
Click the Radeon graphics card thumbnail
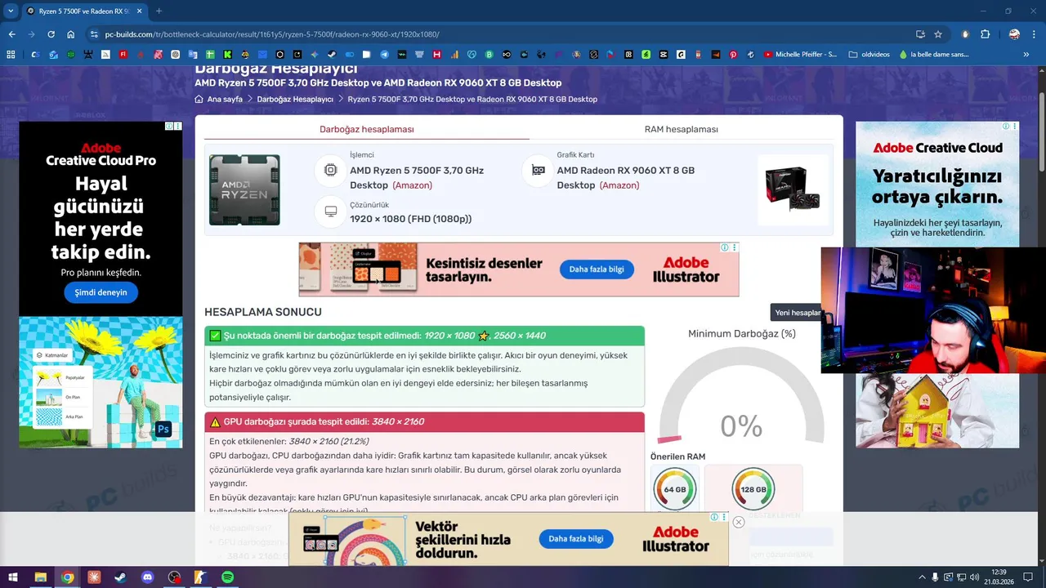point(792,189)
